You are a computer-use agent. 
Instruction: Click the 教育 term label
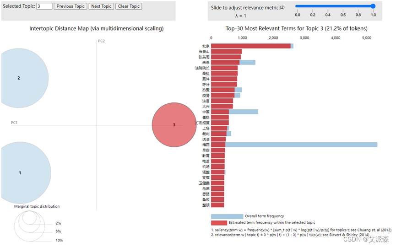point(206,156)
